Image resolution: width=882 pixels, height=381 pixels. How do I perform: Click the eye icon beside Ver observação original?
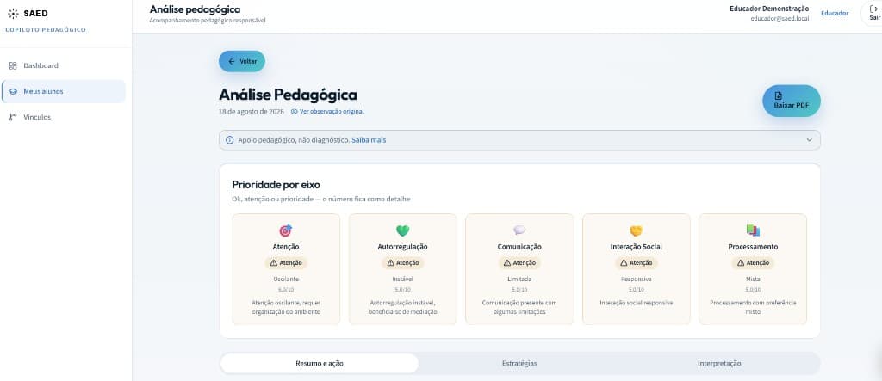coord(295,111)
